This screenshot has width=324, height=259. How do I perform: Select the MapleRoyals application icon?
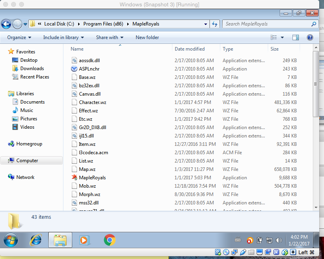coord(74,177)
